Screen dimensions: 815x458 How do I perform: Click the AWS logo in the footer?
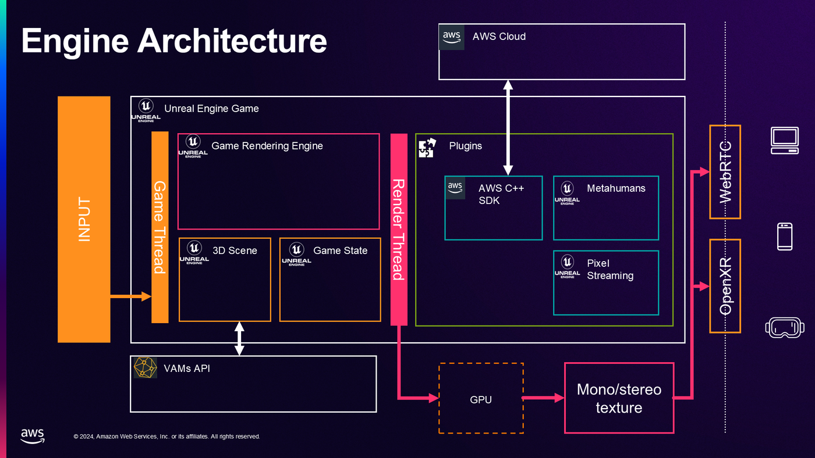(x=33, y=436)
